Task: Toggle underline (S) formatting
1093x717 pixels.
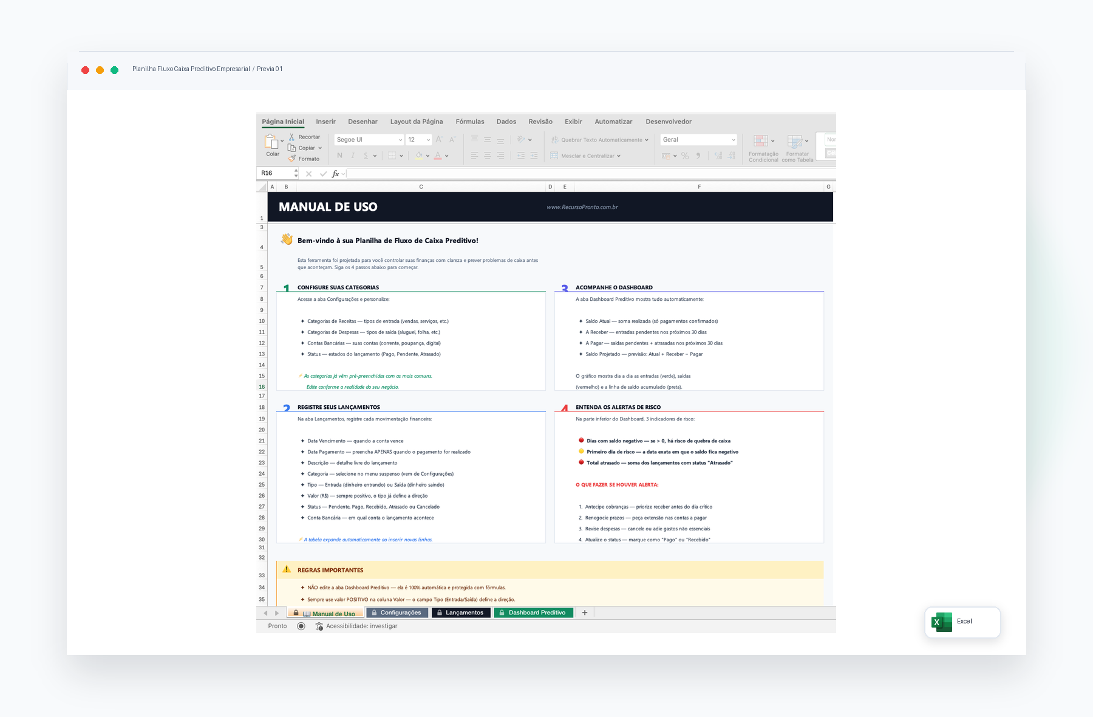Action: [x=366, y=156]
